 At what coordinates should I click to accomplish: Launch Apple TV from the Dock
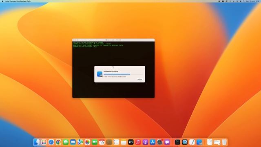131,142
